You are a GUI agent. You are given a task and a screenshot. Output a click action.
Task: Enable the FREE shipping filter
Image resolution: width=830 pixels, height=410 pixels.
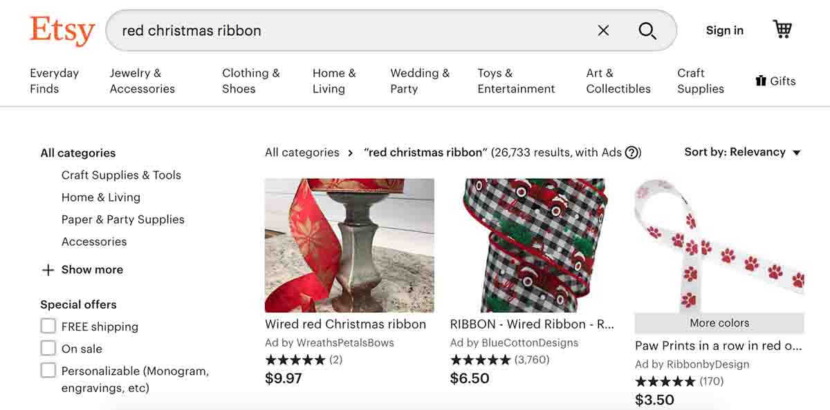tap(48, 326)
